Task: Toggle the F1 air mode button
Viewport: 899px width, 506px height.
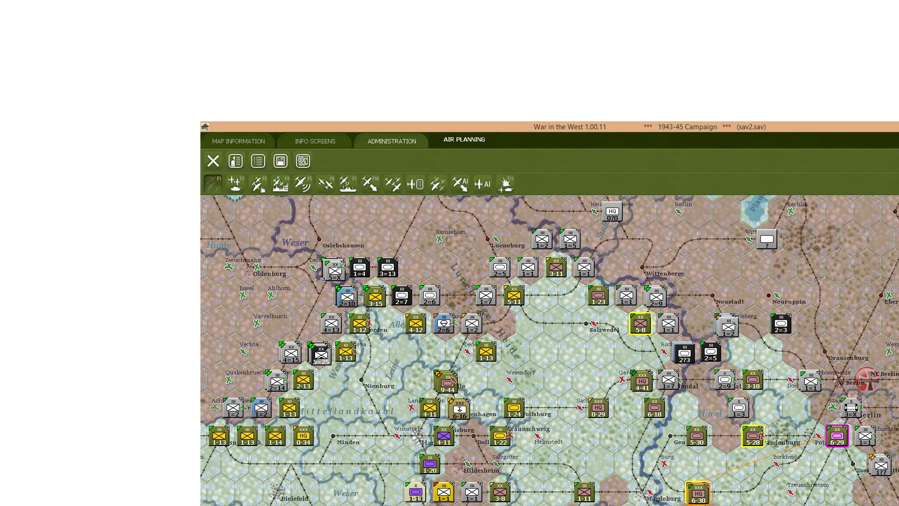Action: (213, 184)
